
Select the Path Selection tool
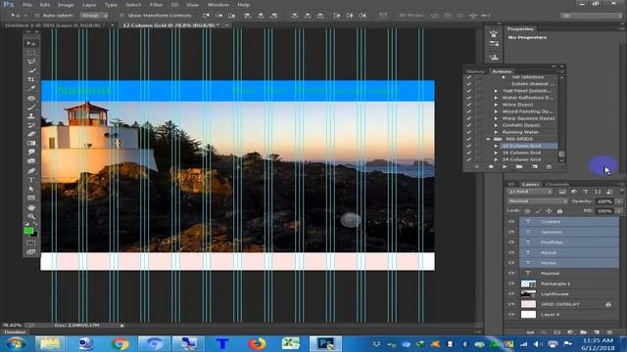[31, 189]
